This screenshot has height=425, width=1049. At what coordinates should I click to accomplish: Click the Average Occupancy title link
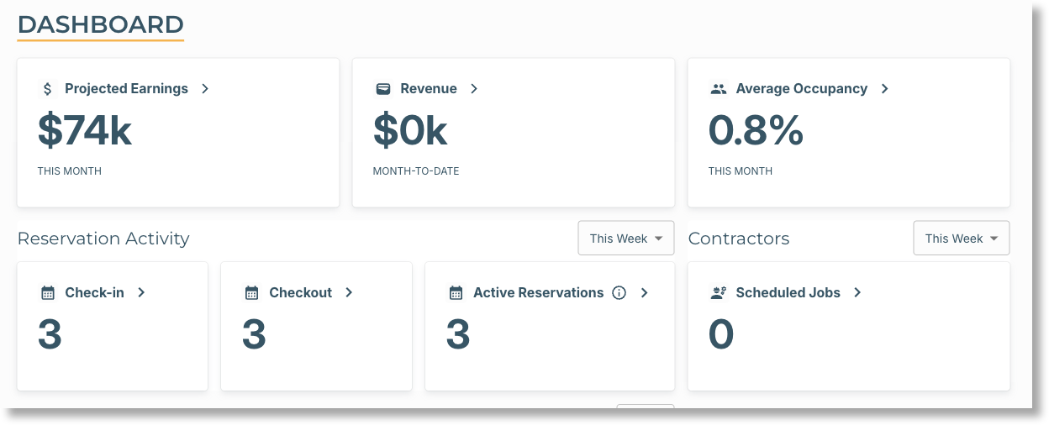(802, 89)
